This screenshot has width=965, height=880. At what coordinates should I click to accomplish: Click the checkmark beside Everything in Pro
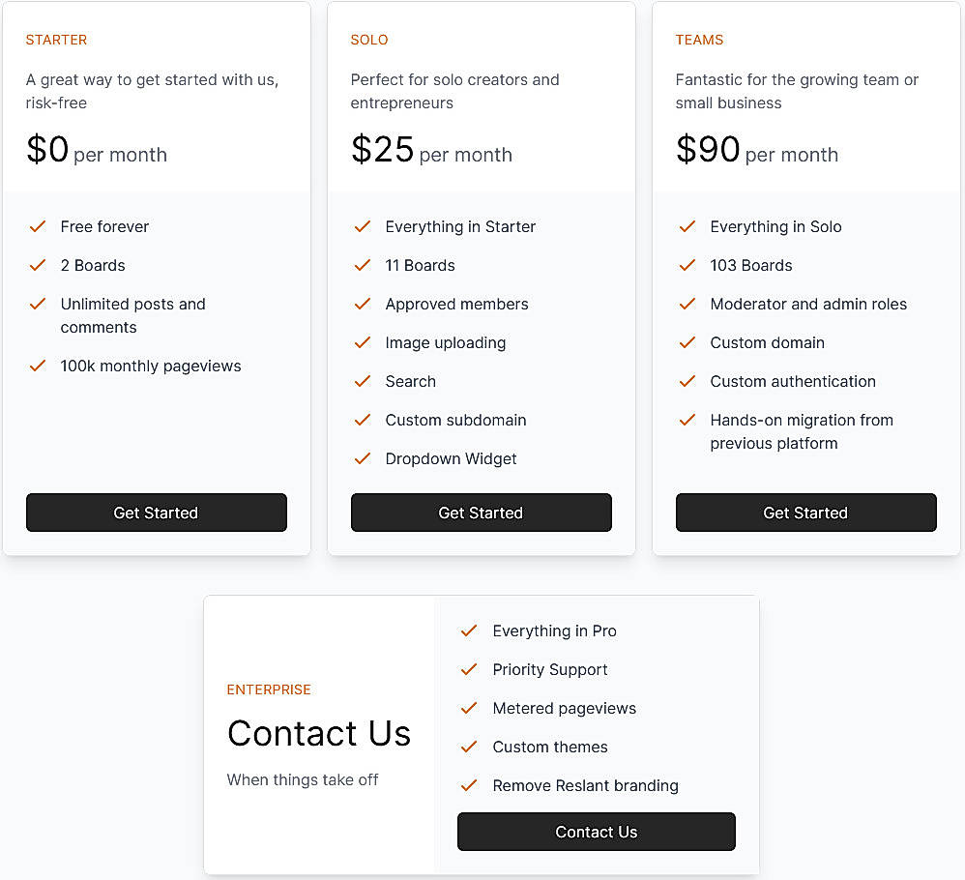[x=469, y=631]
